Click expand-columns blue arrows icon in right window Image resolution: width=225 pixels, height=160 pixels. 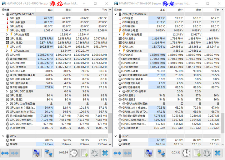pos(117,153)
